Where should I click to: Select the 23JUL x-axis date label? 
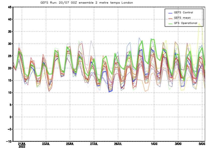pyautogui.click(x=46, y=144)
